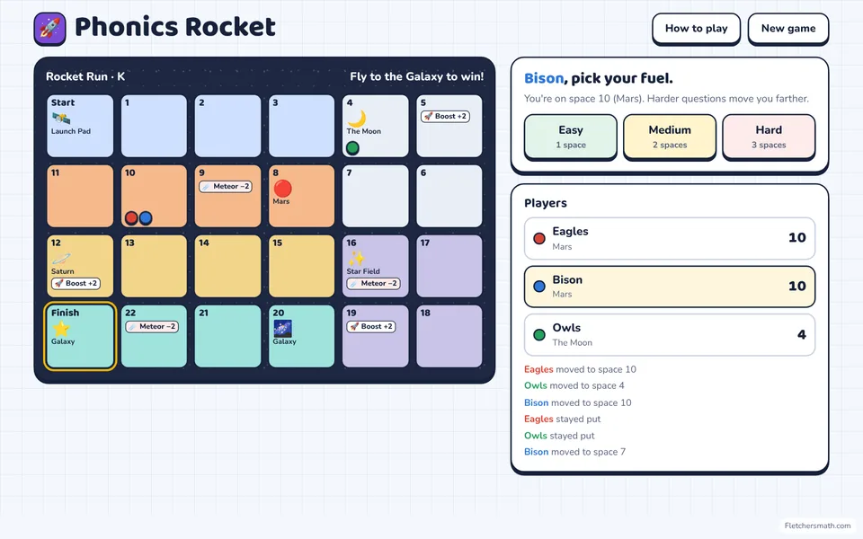The image size is (863, 539).
Task: Click the blue Bison token on space 10
Action: 146,217
